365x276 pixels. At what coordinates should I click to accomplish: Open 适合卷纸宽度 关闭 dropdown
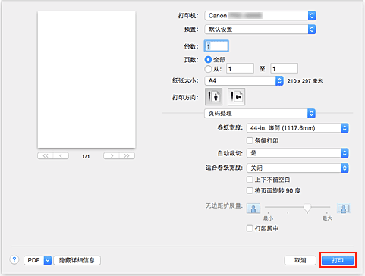click(297, 168)
